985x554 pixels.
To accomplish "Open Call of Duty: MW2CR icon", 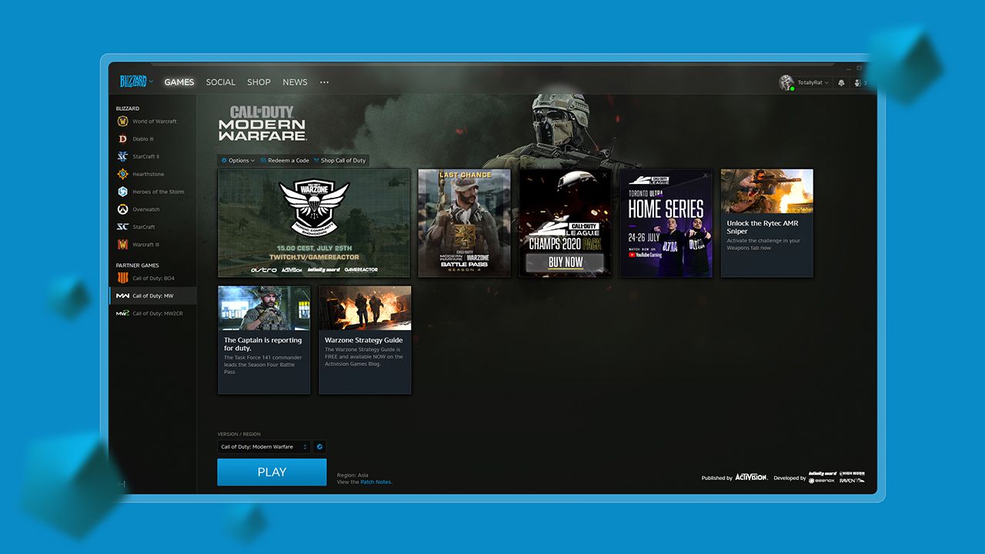I will point(122,313).
